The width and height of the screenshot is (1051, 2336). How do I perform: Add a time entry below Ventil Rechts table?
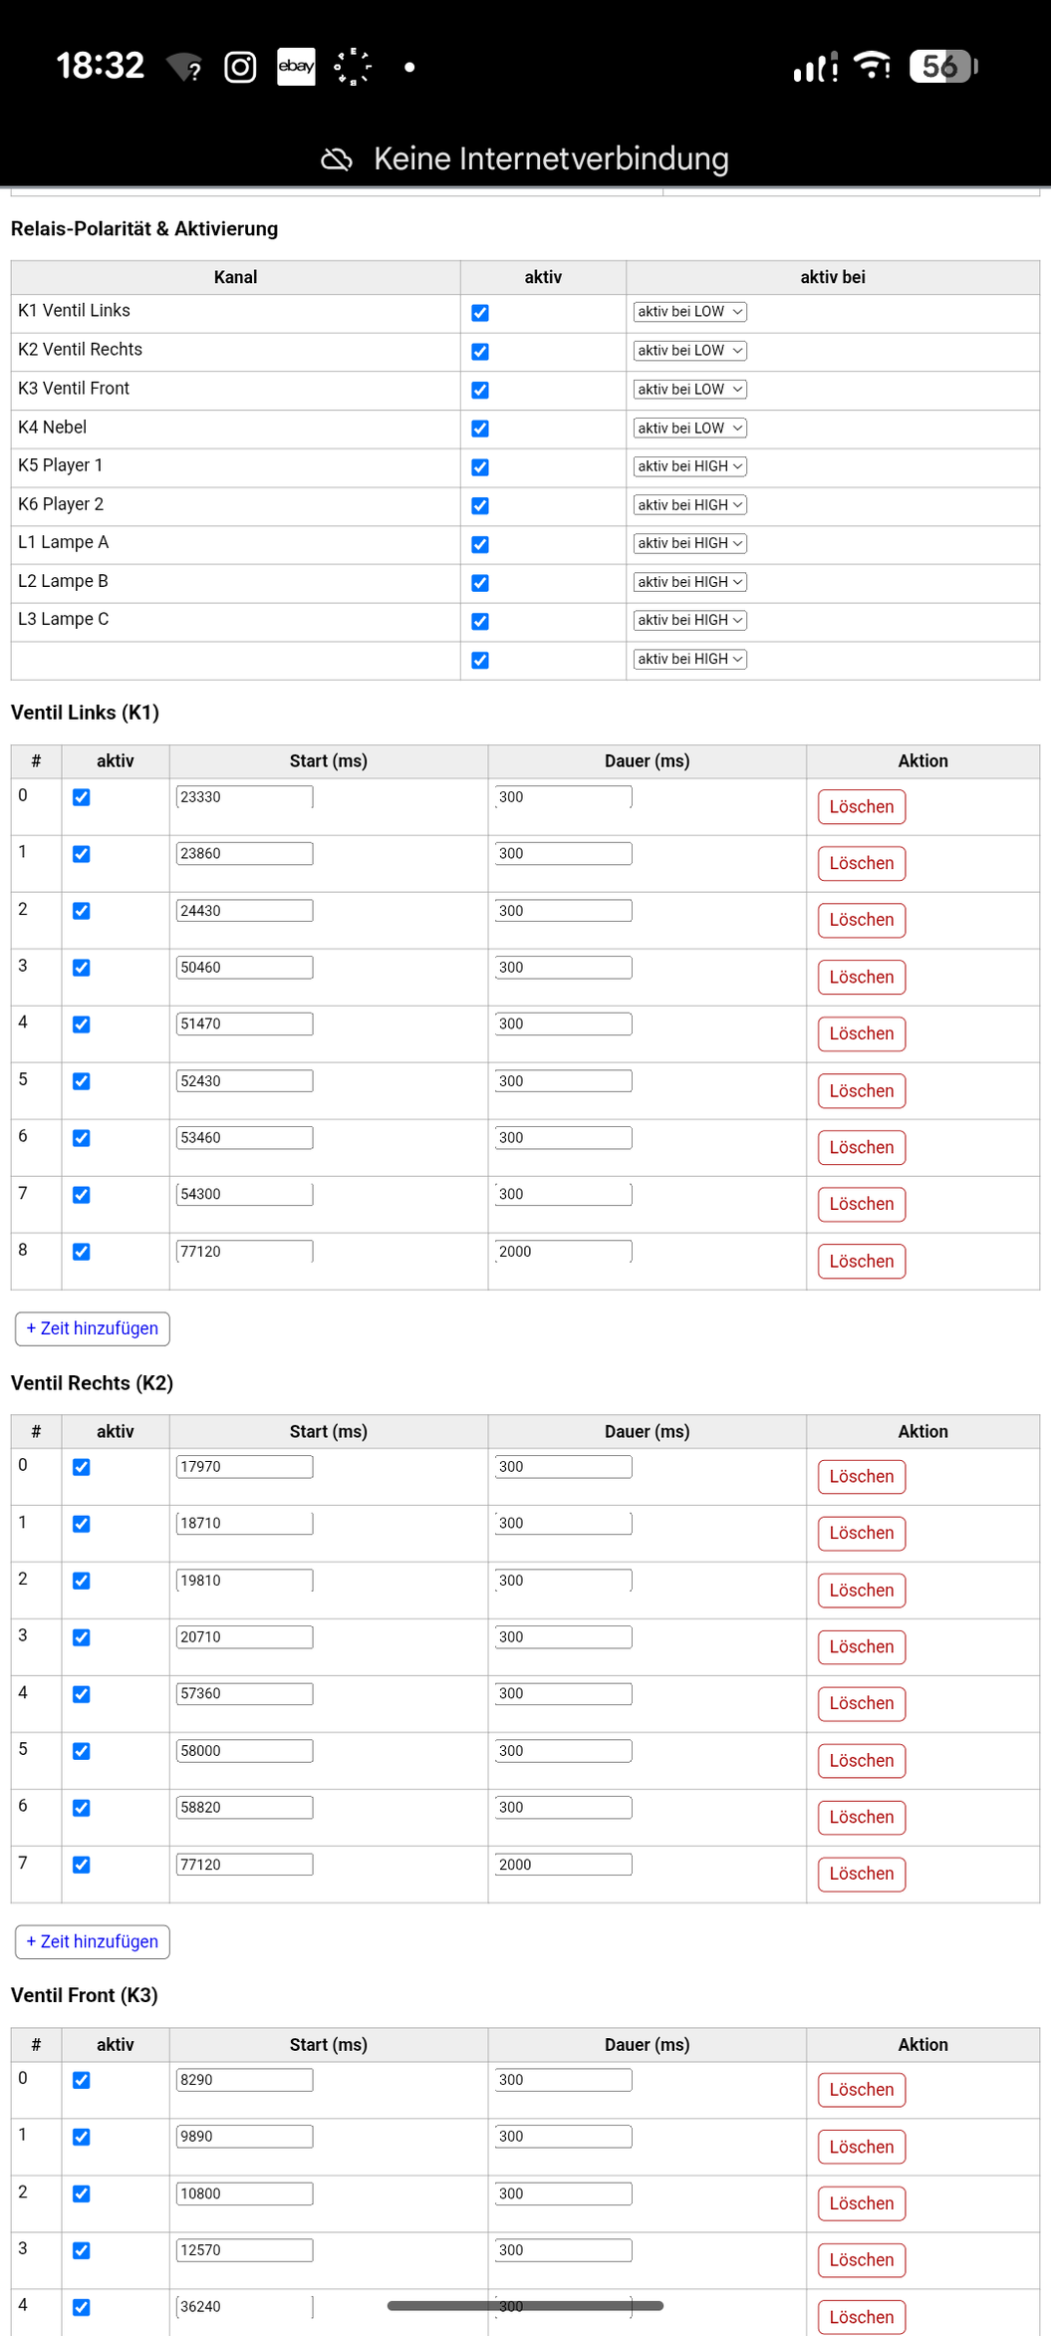click(x=93, y=1941)
